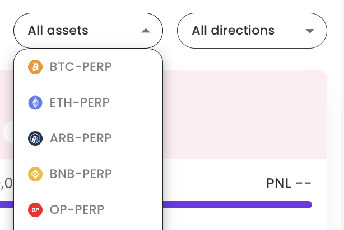This screenshot has width=344, height=230.
Task: Choose OP-PERP from the list
Action: pos(77,210)
